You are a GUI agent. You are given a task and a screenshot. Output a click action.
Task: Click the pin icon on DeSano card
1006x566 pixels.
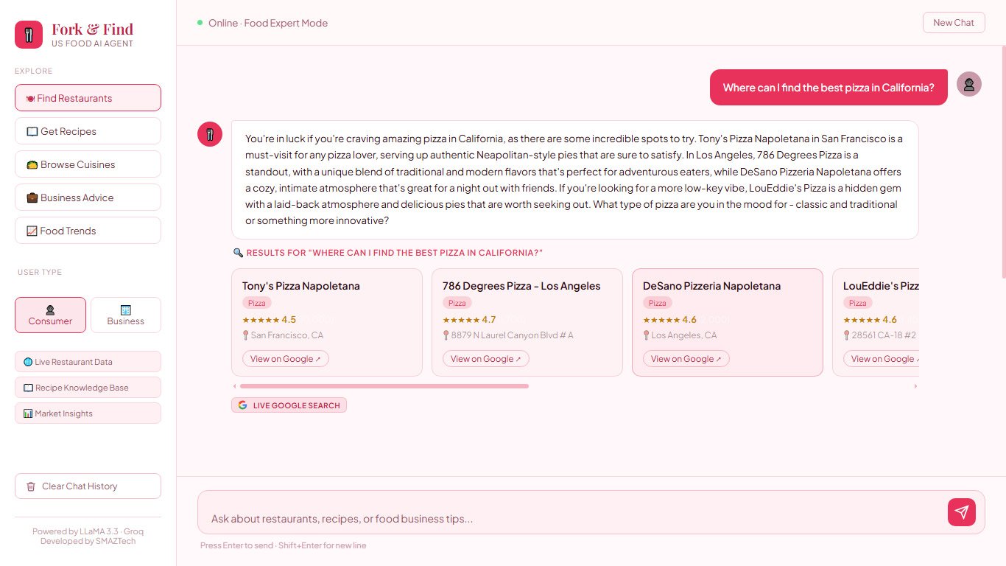647,335
